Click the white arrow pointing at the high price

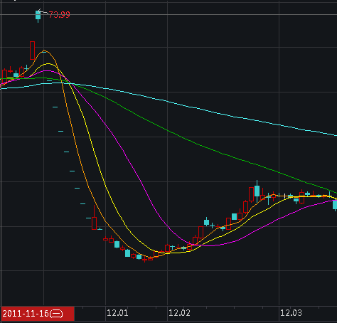click(x=43, y=11)
